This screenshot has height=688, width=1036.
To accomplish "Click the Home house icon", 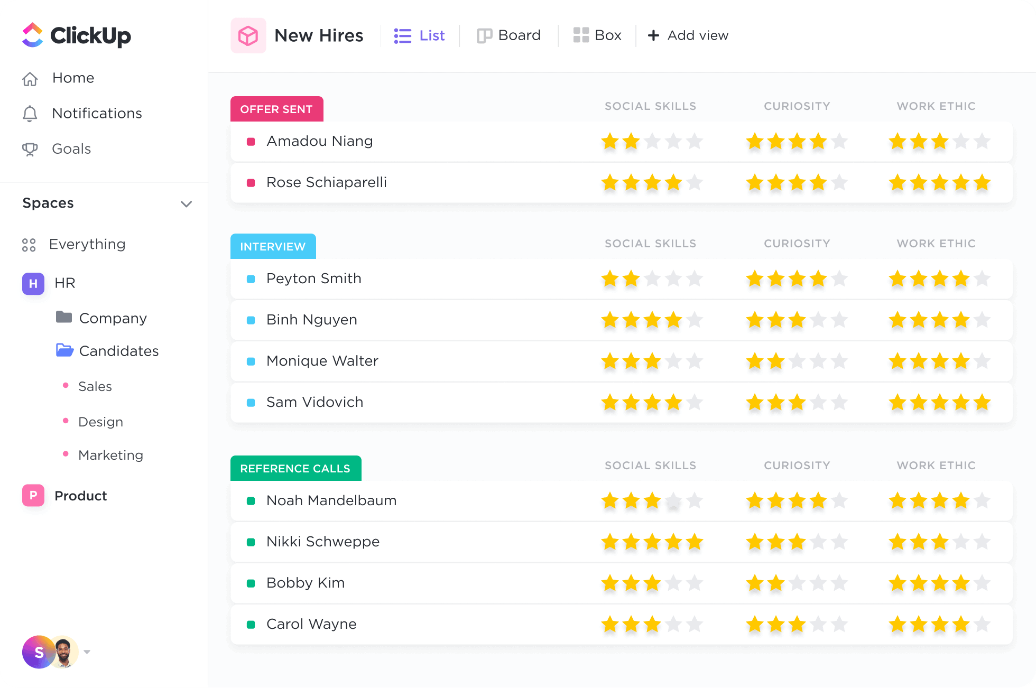I will [x=30, y=79].
